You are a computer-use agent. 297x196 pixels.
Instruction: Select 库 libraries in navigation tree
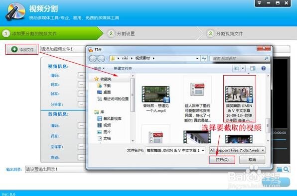point(99,112)
